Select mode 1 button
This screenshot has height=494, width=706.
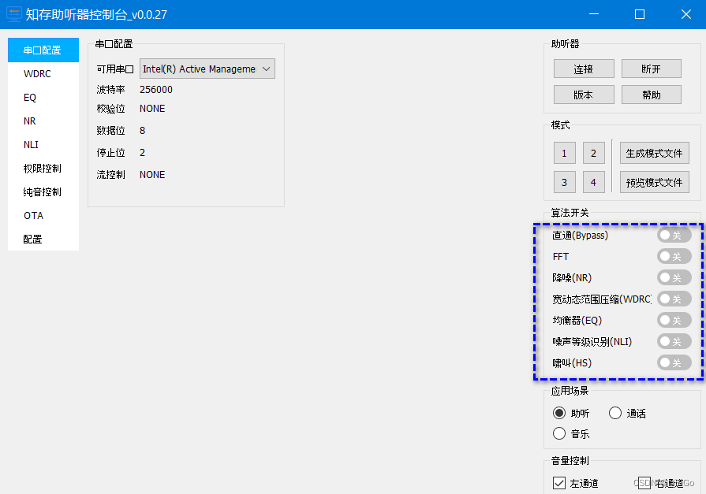[565, 153]
